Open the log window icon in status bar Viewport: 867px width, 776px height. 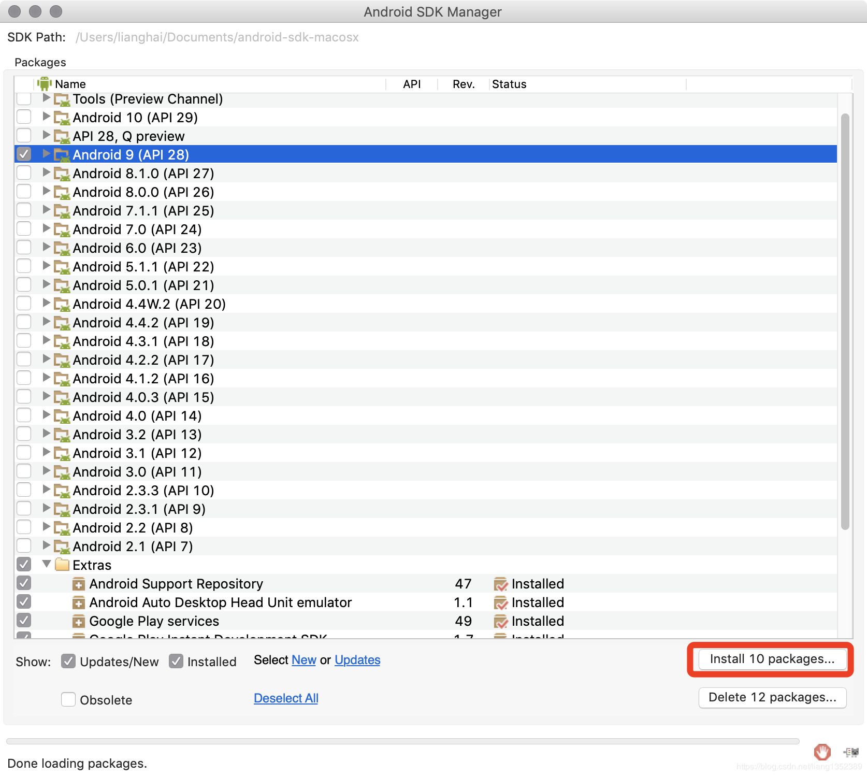tap(851, 752)
